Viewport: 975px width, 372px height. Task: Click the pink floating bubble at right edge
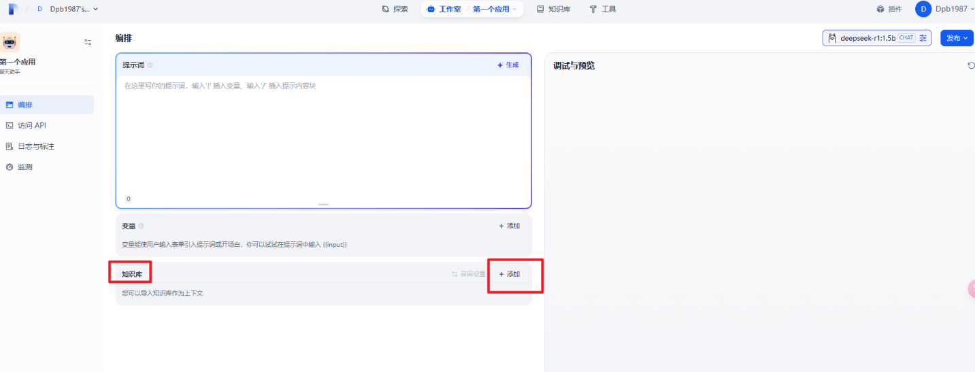972,289
